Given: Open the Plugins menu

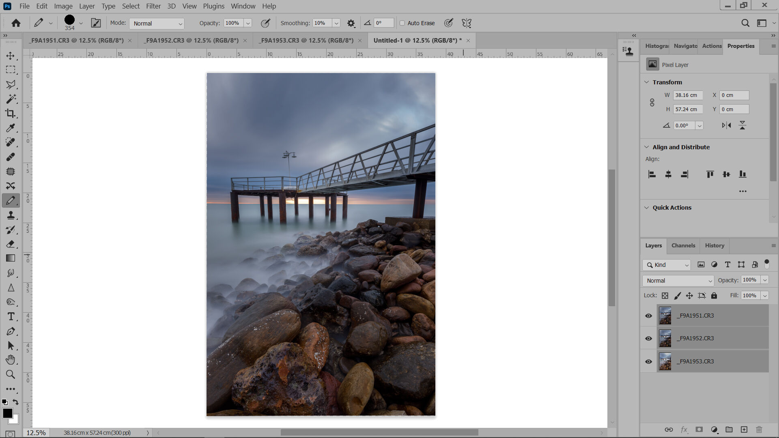Looking at the screenshot, I should pos(213,6).
